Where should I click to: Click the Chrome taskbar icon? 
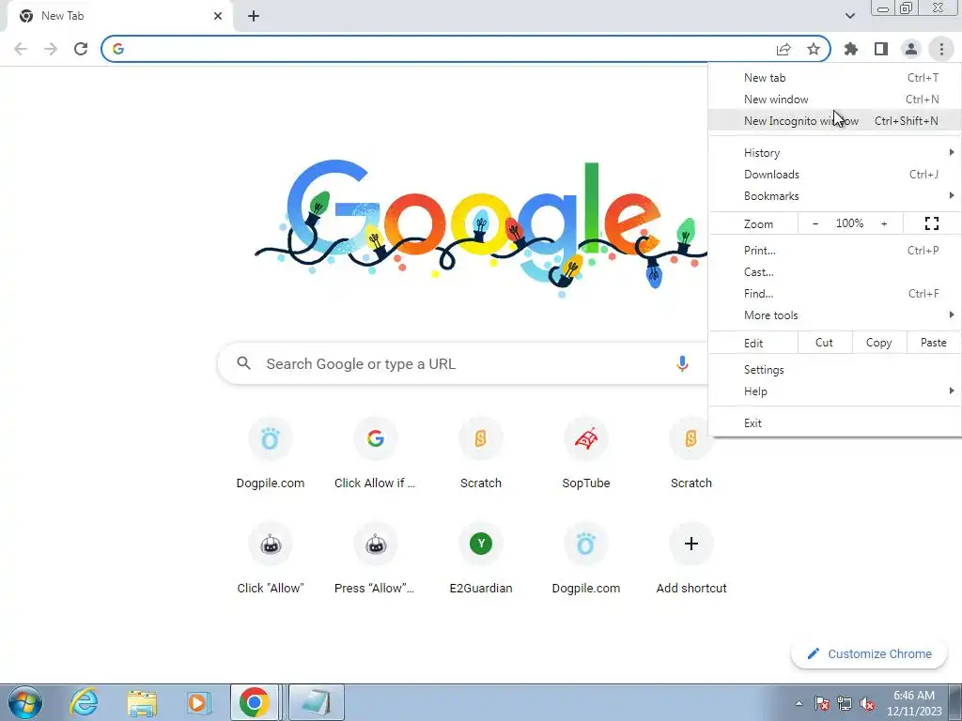(x=255, y=702)
